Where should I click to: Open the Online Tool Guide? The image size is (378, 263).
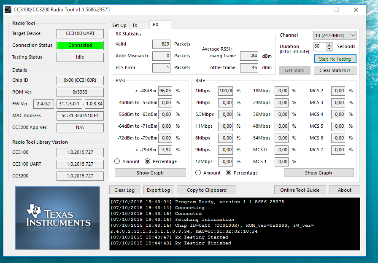(300, 190)
